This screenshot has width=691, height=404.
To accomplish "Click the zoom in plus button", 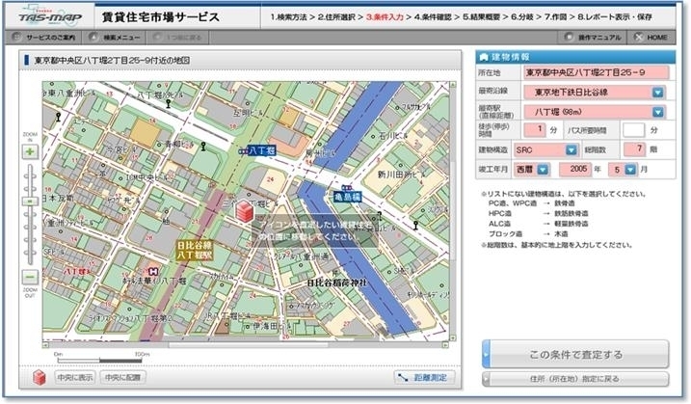I will pos(30,152).
